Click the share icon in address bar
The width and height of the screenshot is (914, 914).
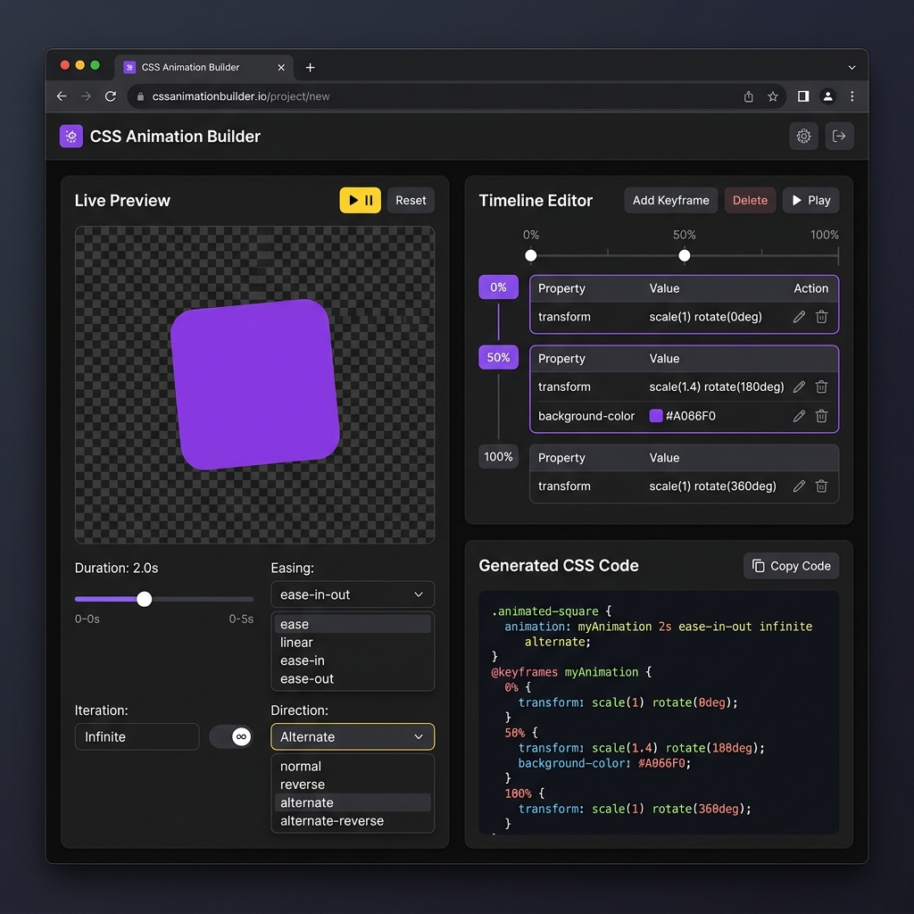point(749,96)
